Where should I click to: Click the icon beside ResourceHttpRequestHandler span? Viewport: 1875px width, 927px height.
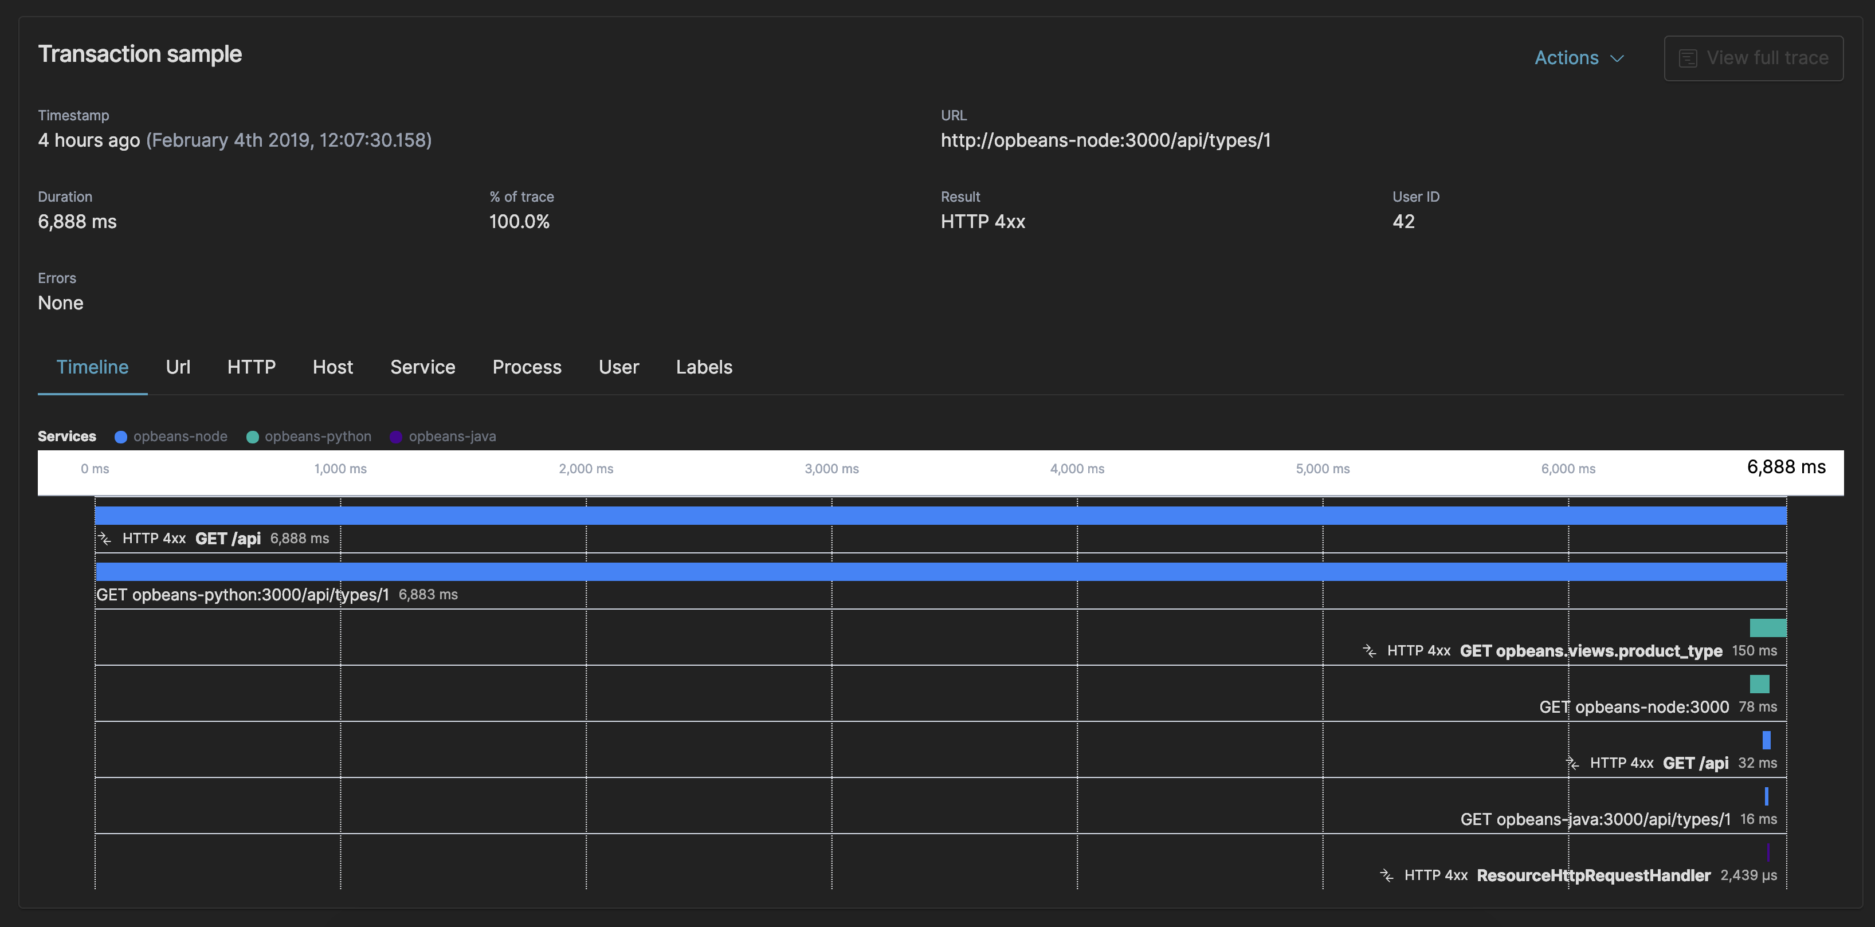pos(1387,875)
